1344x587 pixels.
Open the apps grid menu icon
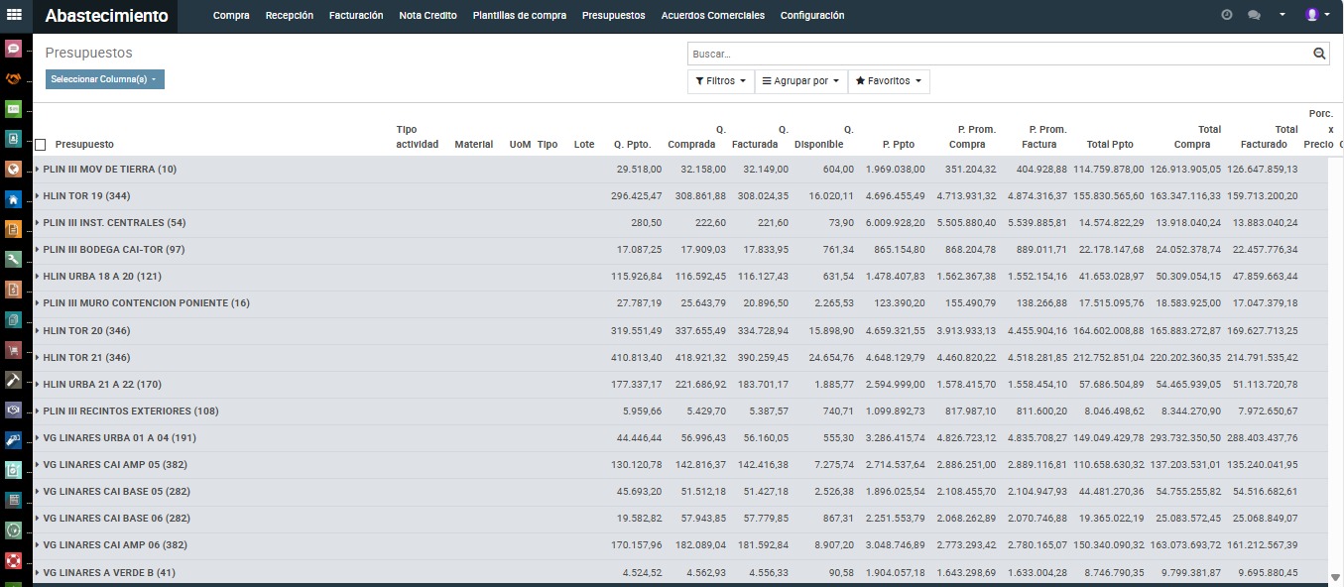point(14,15)
